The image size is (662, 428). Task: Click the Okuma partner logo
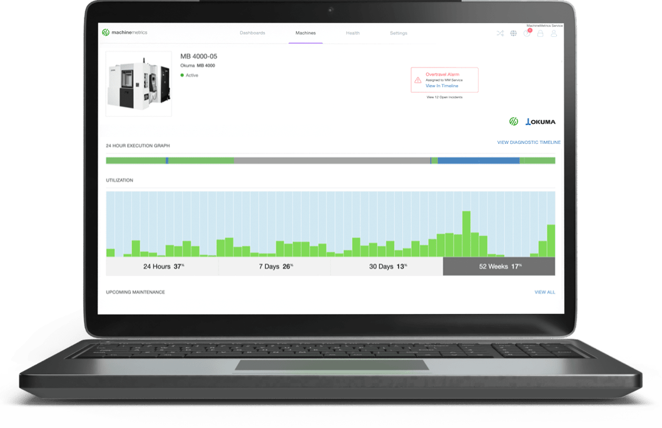click(542, 120)
